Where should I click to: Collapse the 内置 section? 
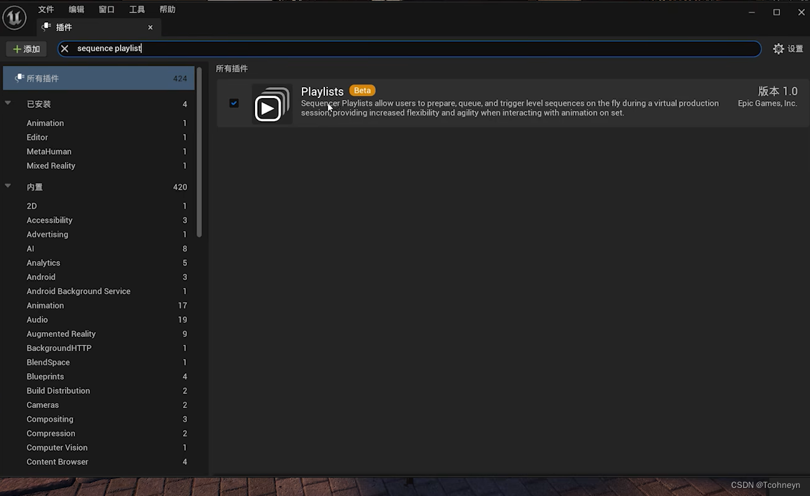point(8,186)
